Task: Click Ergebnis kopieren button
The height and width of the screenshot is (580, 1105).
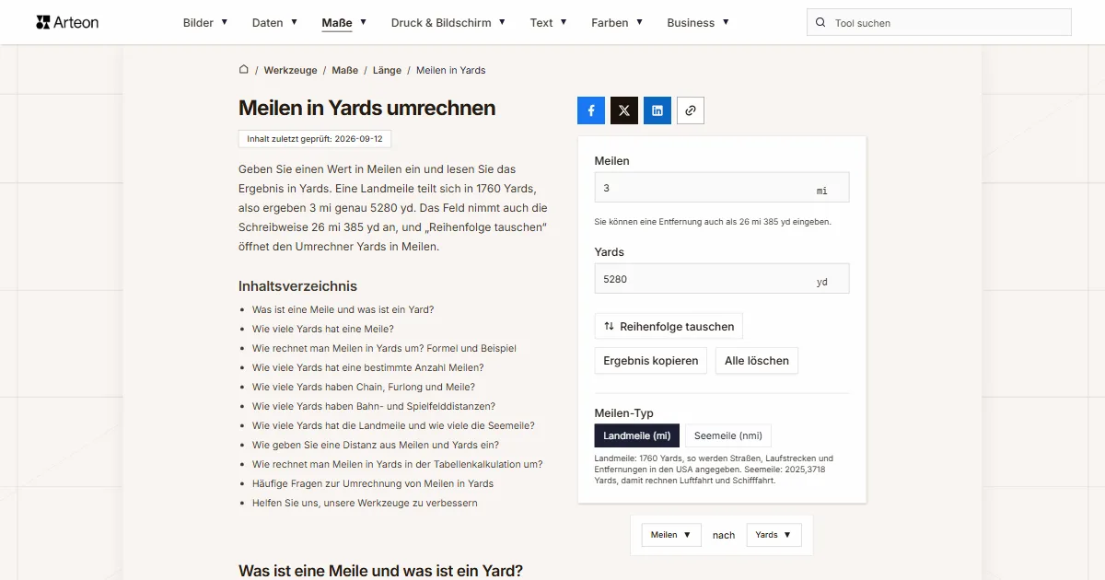Action: coord(651,361)
